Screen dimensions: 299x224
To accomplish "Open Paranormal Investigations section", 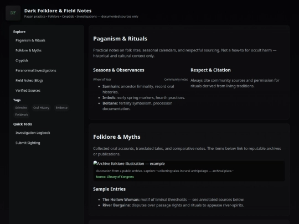I will (36, 70).
